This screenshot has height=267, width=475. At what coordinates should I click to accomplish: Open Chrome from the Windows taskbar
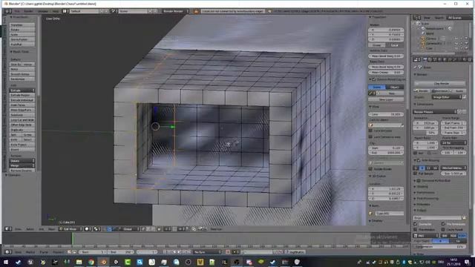(91, 262)
